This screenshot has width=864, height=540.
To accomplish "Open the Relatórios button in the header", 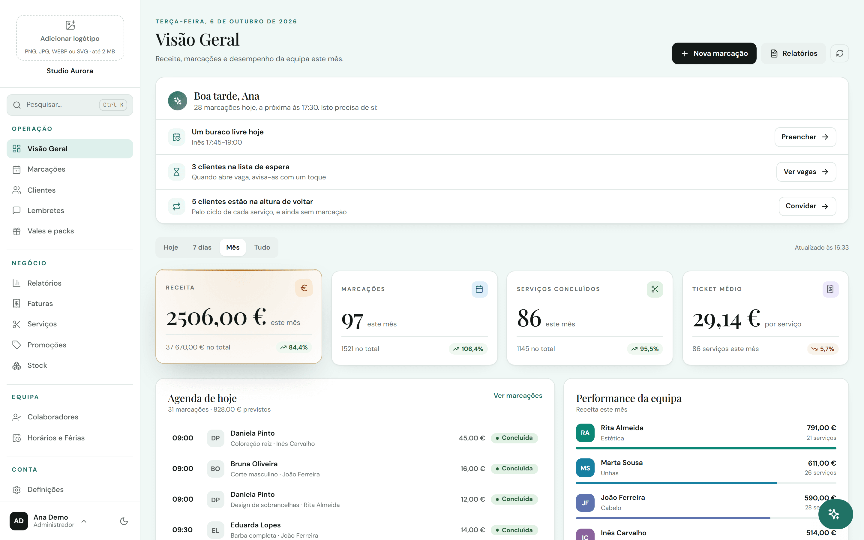I will [793, 53].
